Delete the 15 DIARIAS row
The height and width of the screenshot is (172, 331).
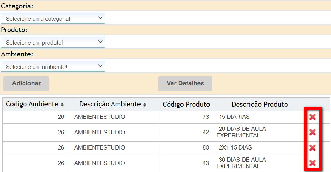(x=312, y=117)
